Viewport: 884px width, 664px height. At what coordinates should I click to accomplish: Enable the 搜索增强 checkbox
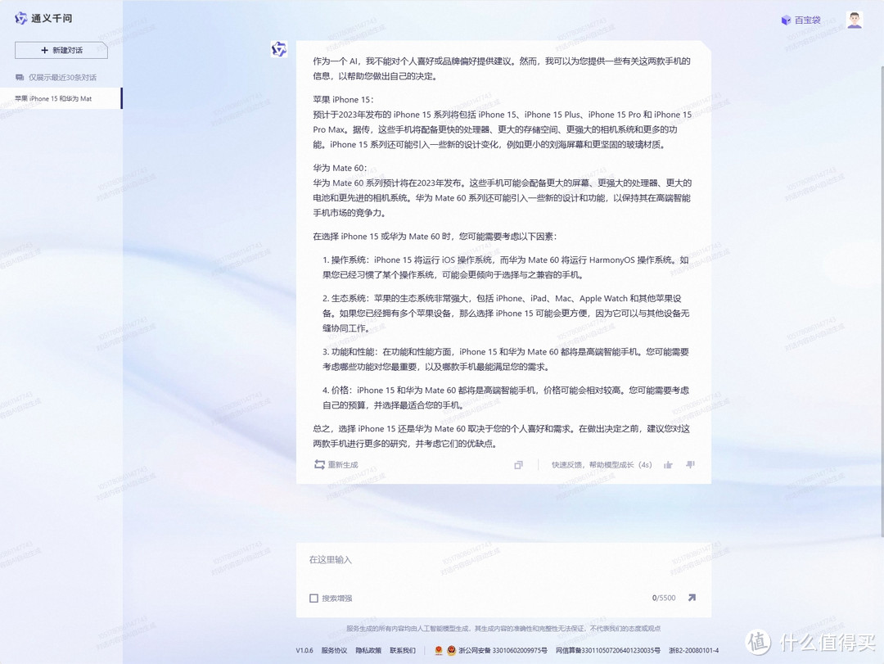(314, 598)
